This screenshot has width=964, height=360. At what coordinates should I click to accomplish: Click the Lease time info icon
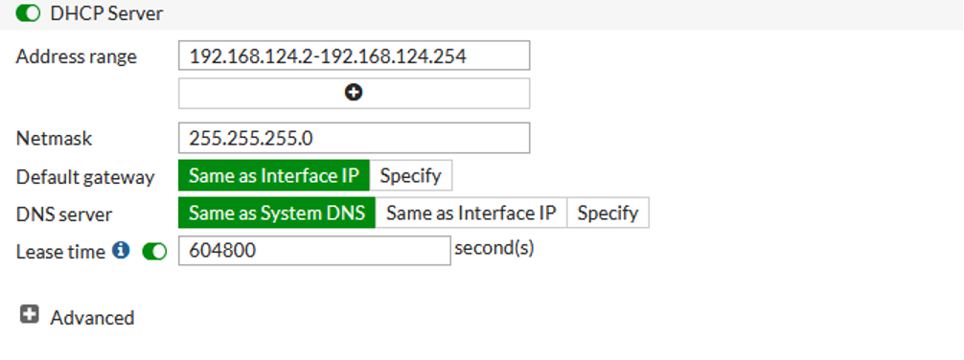click(121, 251)
